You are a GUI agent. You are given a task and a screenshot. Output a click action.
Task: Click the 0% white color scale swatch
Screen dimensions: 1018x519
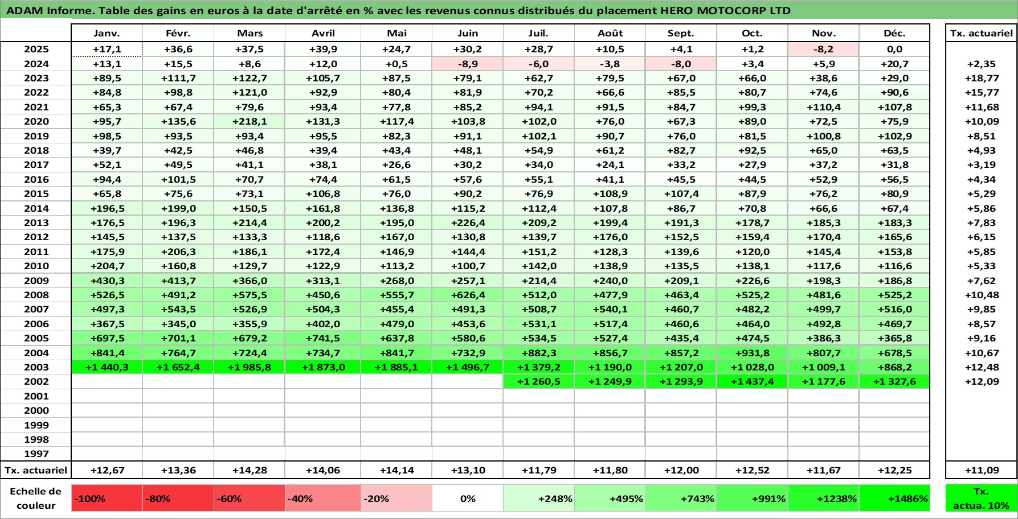468,499
